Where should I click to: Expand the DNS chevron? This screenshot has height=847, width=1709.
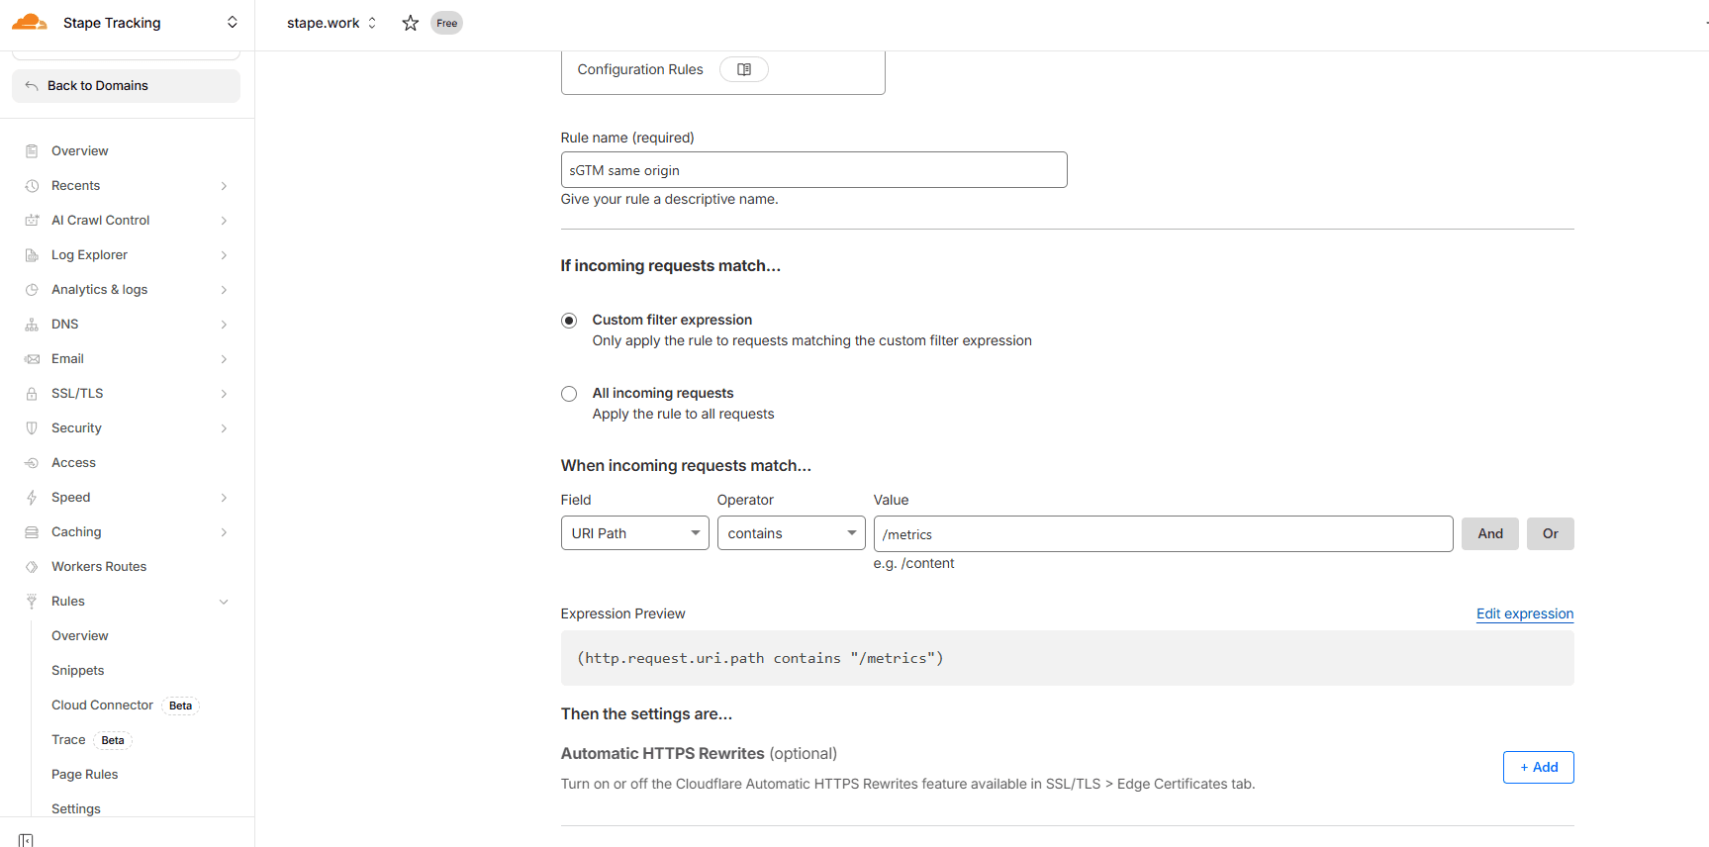pos(224,325)
